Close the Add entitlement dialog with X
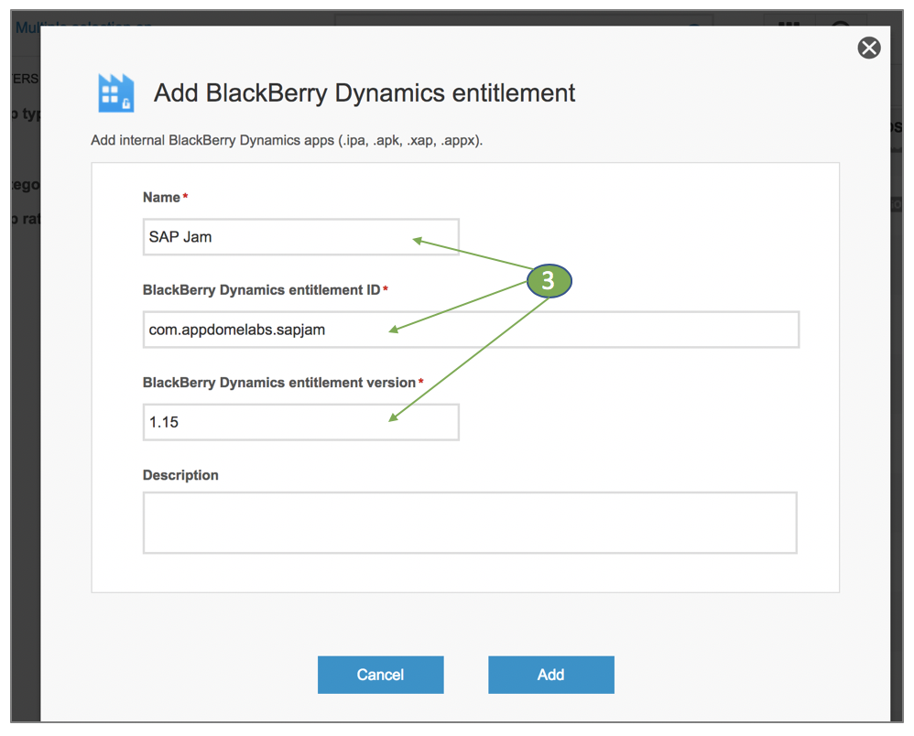The image size is (914, 736). coord(868,48)
